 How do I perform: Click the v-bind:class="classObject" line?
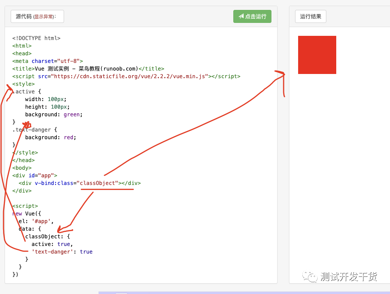[80, 183]
